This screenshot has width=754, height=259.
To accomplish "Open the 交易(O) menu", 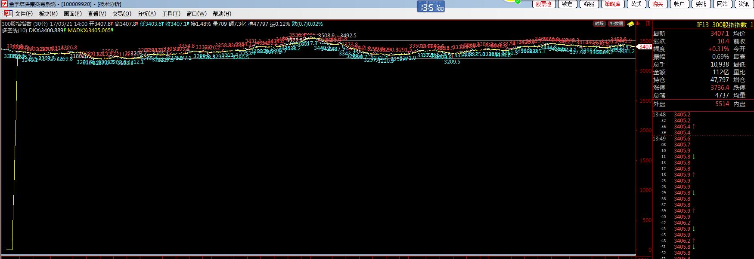I will click(x=122, y=14).
